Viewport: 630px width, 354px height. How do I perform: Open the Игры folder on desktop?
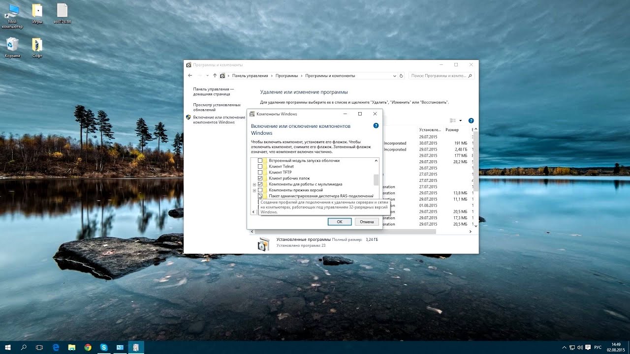tap(37, 14)
